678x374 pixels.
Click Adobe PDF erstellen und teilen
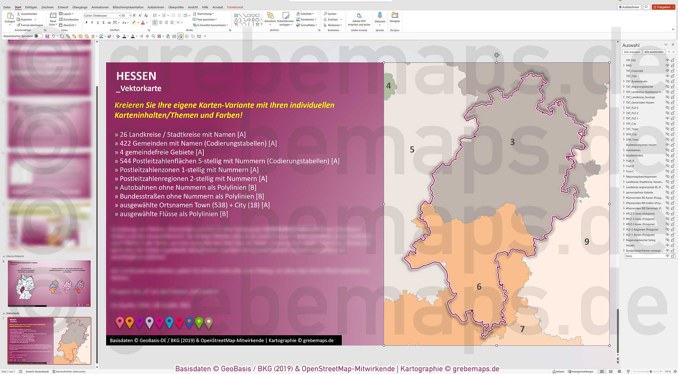click(359, 18)
